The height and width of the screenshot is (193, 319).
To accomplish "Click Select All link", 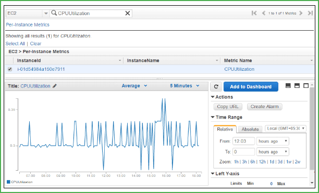I will click(15, 44).
